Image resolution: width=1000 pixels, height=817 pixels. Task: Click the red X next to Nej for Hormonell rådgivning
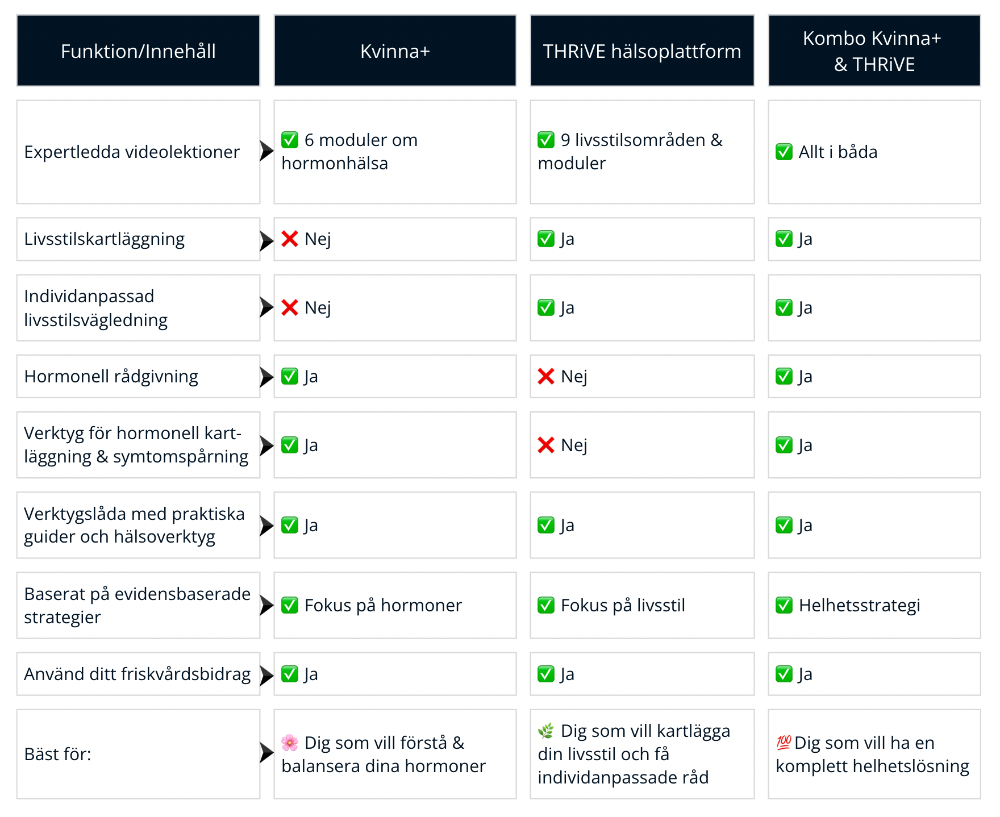[x=546, y=376]
